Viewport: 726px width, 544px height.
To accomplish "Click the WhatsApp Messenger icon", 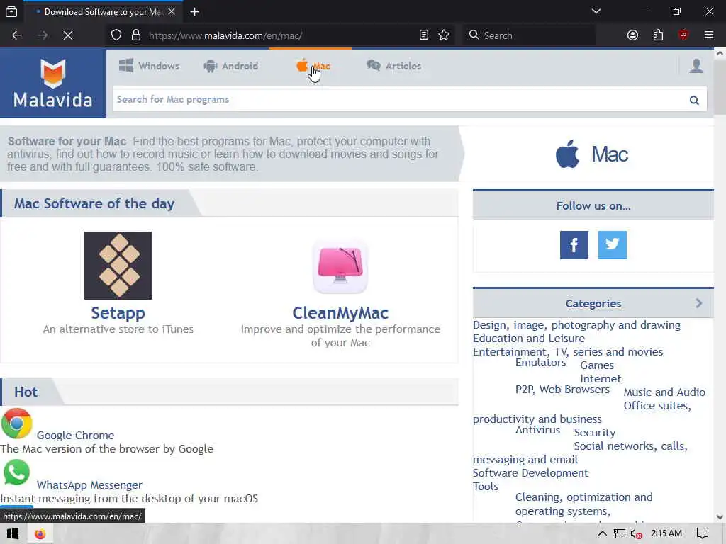I will coord(17,472).
